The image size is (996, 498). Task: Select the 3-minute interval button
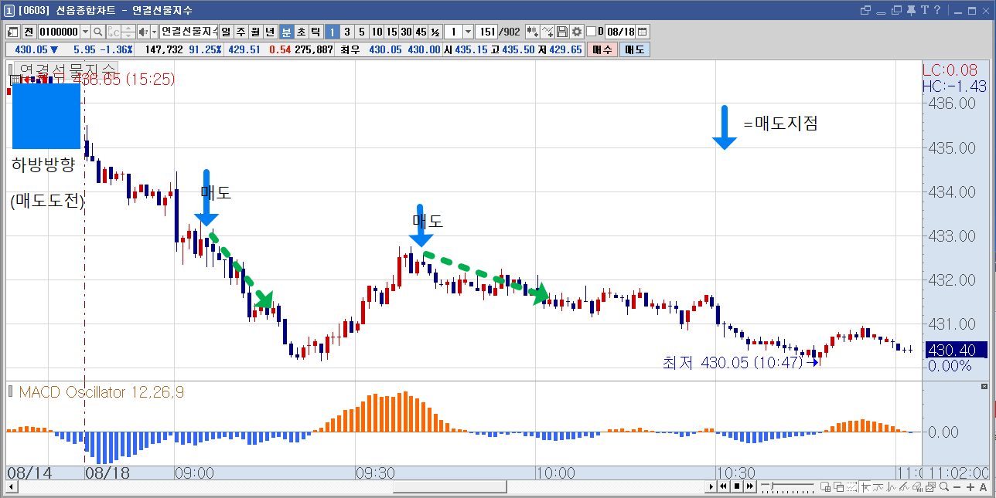tap(346, 32)
